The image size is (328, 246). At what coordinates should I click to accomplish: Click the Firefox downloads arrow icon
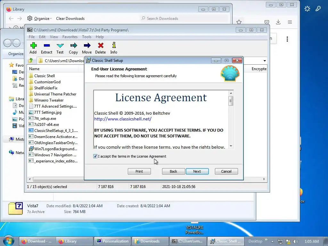(278, 22)
